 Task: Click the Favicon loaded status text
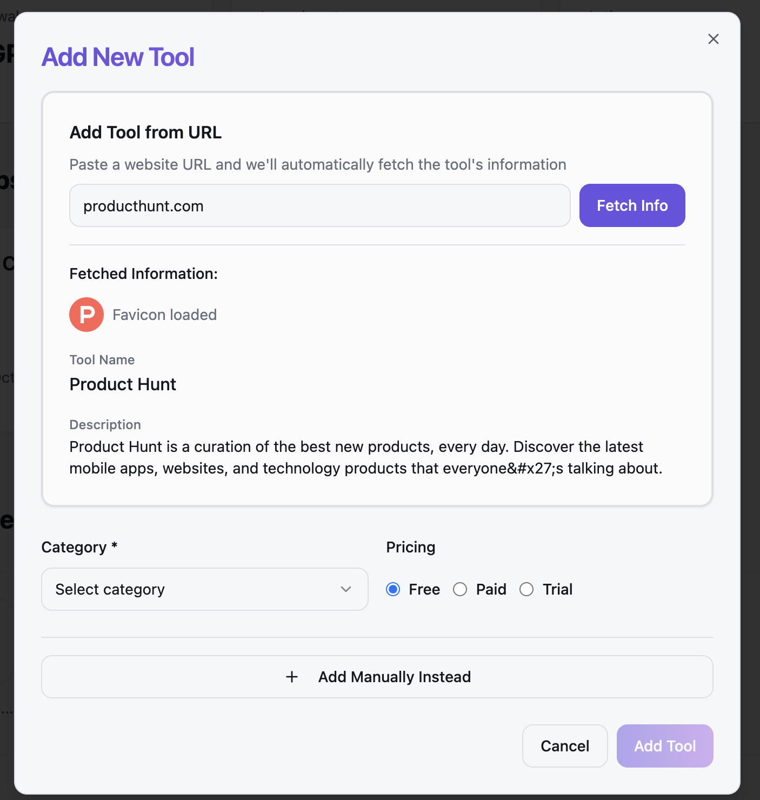(x=164, y=315)
